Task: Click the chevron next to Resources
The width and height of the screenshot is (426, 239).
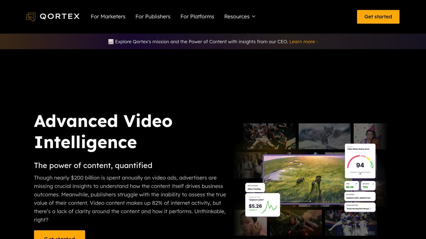Action: [254, 17]
